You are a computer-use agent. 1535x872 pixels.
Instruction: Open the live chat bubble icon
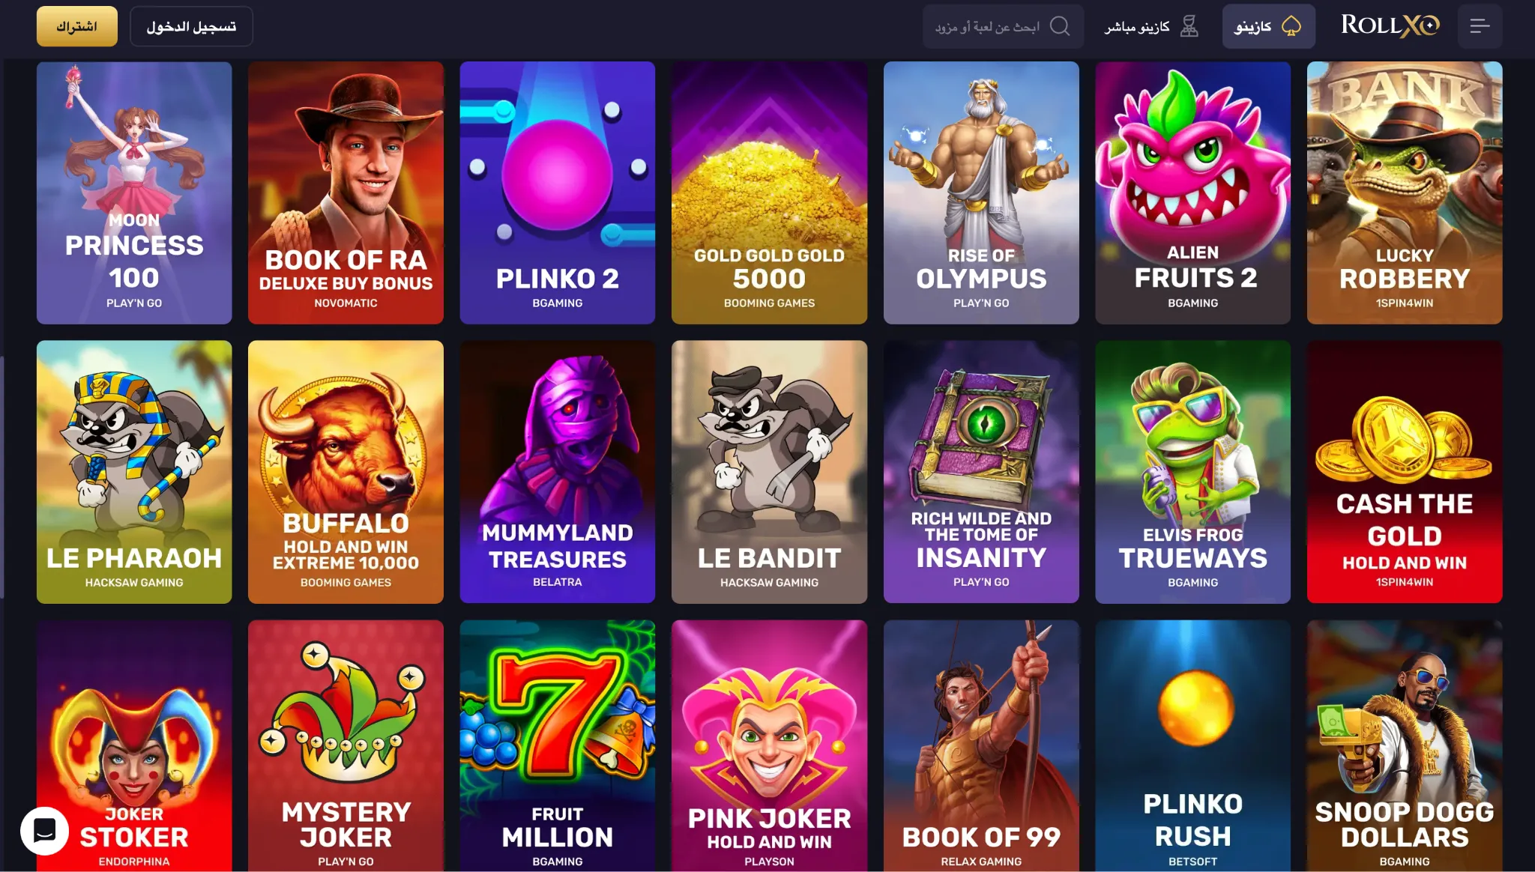(45, 831)
